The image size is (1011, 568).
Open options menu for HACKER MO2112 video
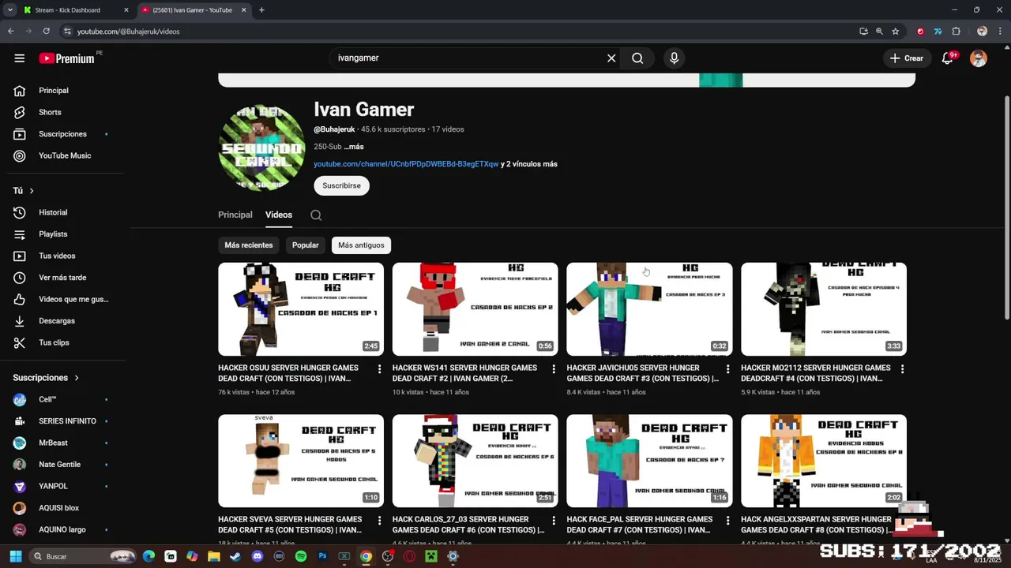(x=902, y=368)
